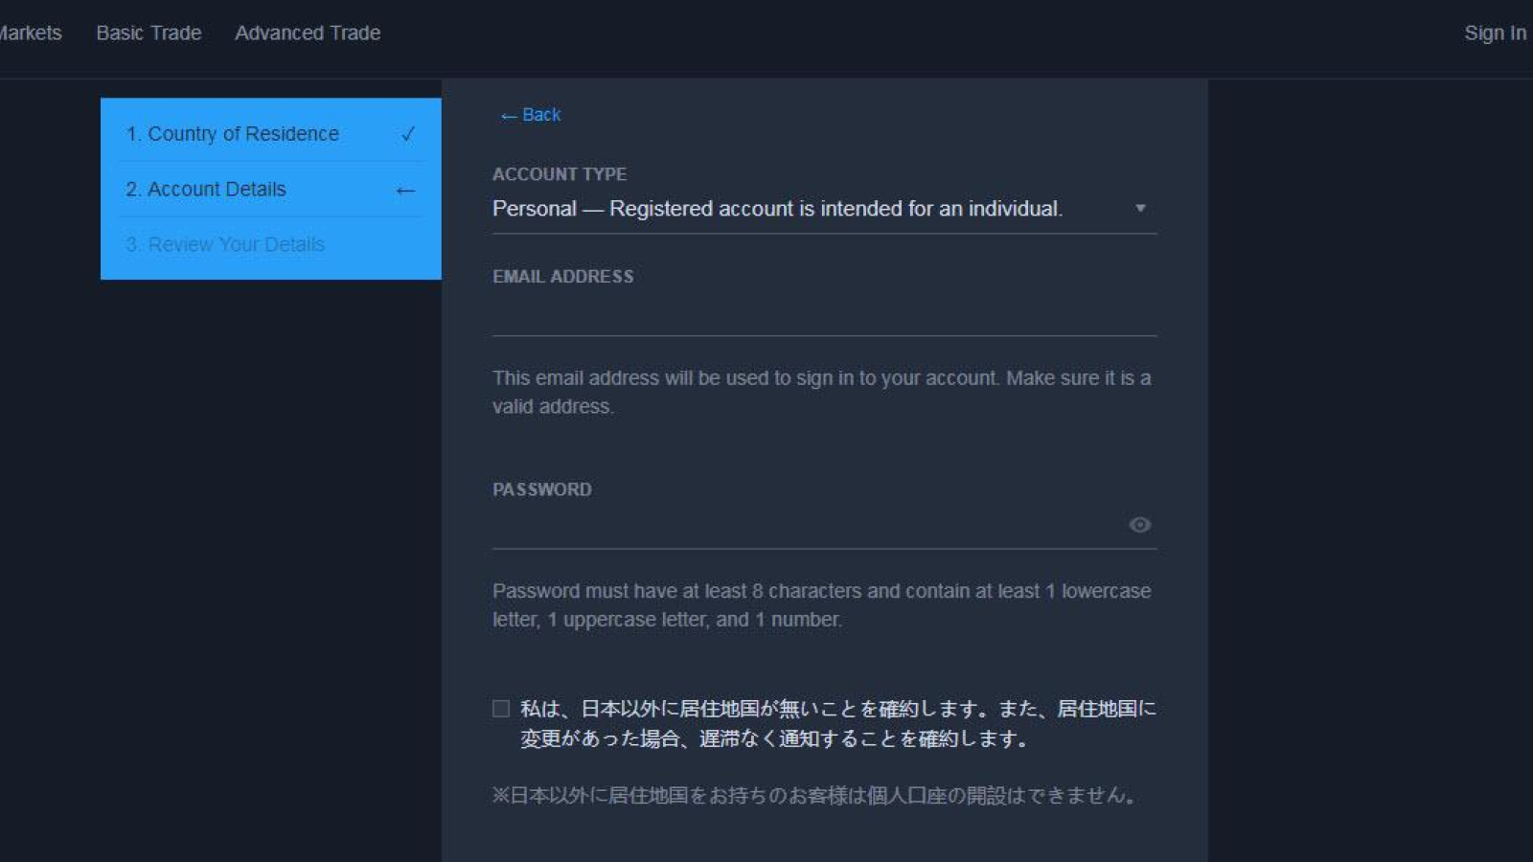Click the Sign In link

(1495, 33)
